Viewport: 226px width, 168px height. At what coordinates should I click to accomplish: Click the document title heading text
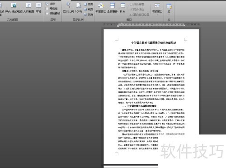tap(154, 43)
